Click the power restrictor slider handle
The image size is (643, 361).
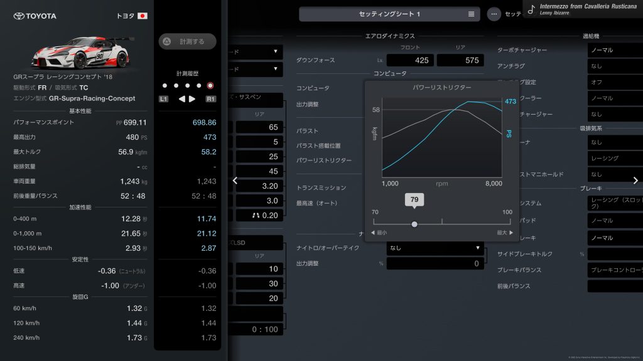(x=414, y=224)
